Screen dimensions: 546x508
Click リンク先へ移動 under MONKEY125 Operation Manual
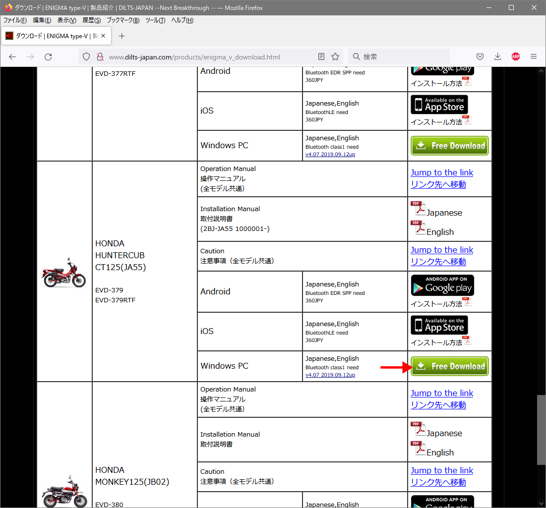pos(438,405)
